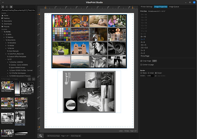Image resolution: width=197 pixels, height=139 pixels.
Task: Click the lower orange margin marker on side ruler
Action: [39, 127]
